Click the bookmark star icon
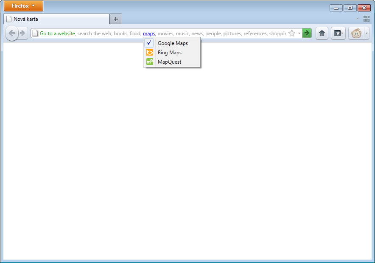This screenshot has height=263, width=375. 292,33
